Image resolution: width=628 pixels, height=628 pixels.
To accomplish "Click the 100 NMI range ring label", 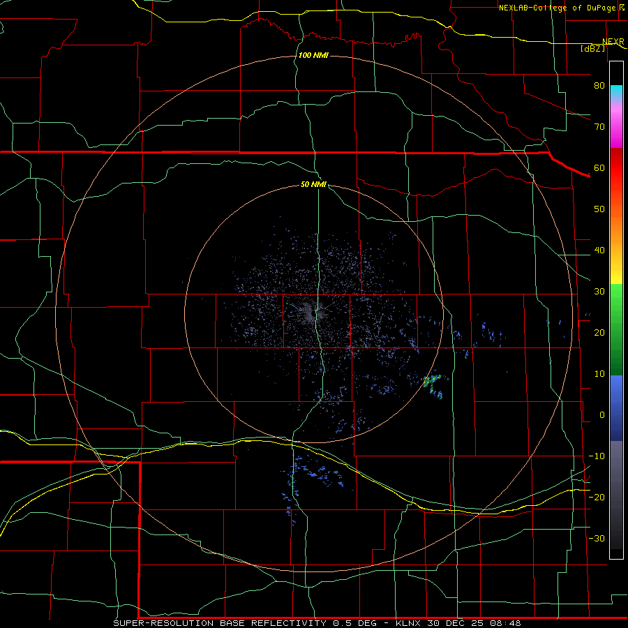I will [x=313, y=55].
